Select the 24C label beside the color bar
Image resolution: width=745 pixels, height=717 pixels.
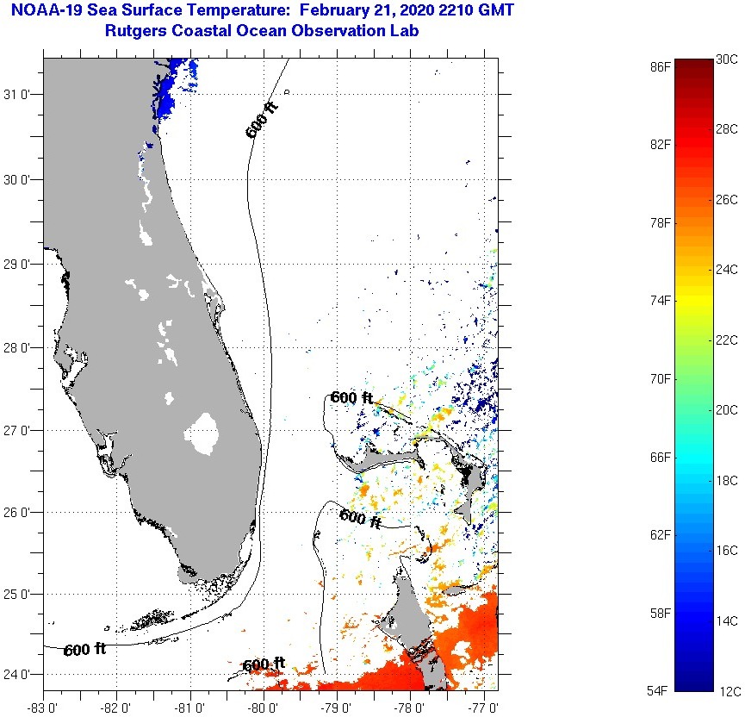coord(727,270)
